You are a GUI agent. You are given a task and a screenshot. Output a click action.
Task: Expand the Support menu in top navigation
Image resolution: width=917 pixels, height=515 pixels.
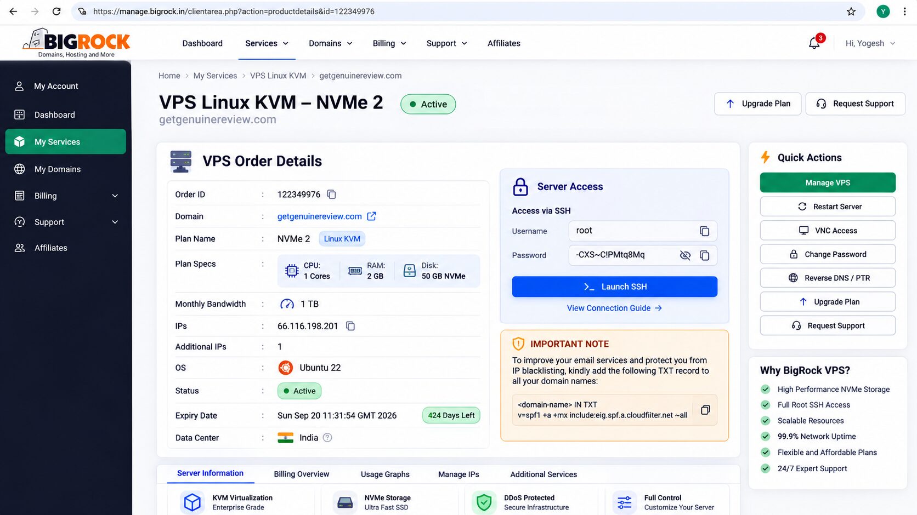447,43
